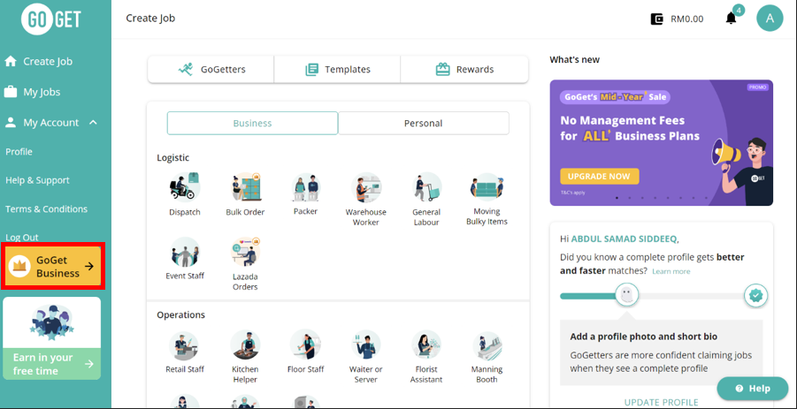797x409 pixels.
Task: Log Out of the account
Action: pyautogui.click(x=22, y=237)
